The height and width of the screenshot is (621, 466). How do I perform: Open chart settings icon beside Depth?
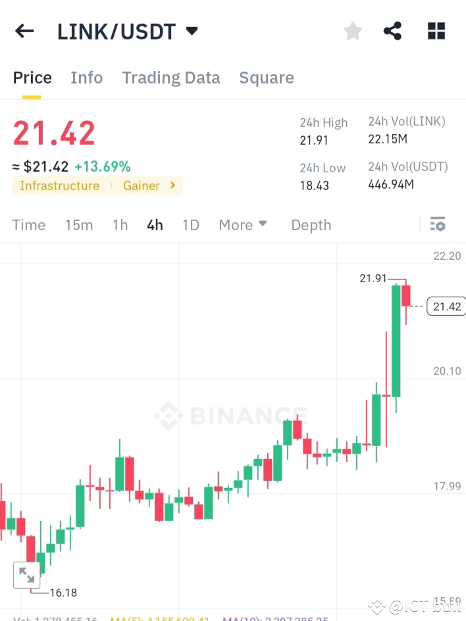pyautogui.click(x=437, y=224)
